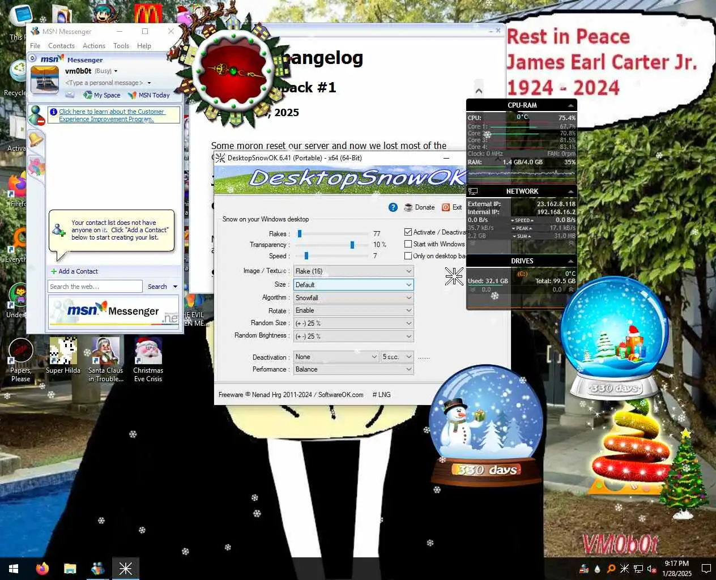Click the water drop tray icon

(x=598, y=569)
